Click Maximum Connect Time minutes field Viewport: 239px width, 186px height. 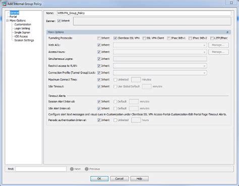point(136,80)
